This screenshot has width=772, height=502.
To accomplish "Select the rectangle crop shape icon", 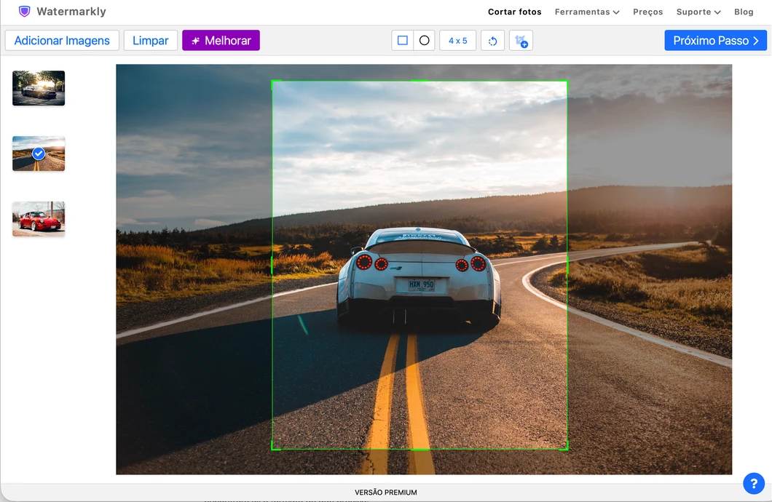I will pos(402,40).
